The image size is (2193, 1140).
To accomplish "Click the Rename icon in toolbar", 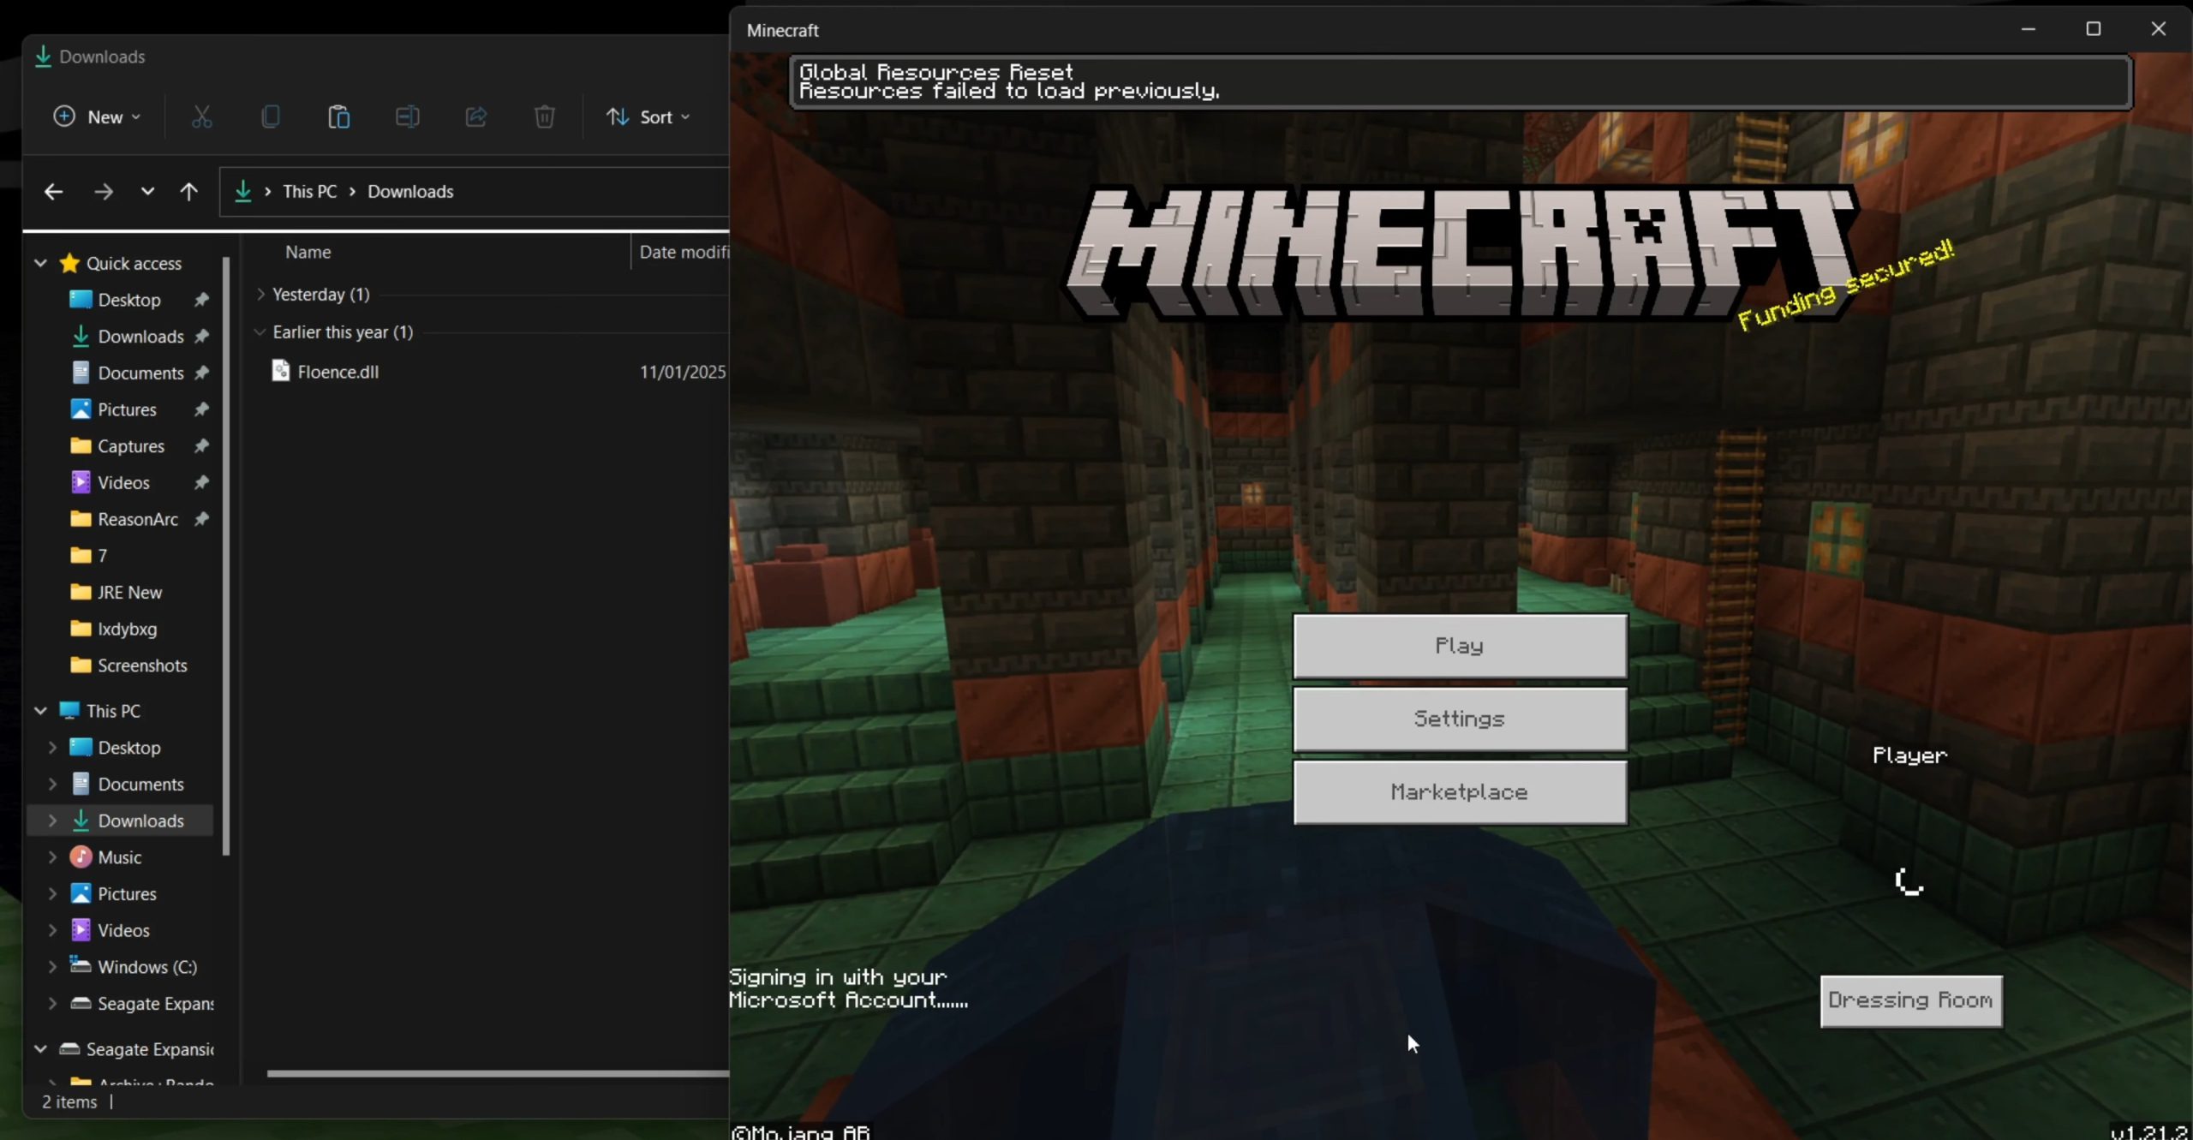I will tap(407, 116).
